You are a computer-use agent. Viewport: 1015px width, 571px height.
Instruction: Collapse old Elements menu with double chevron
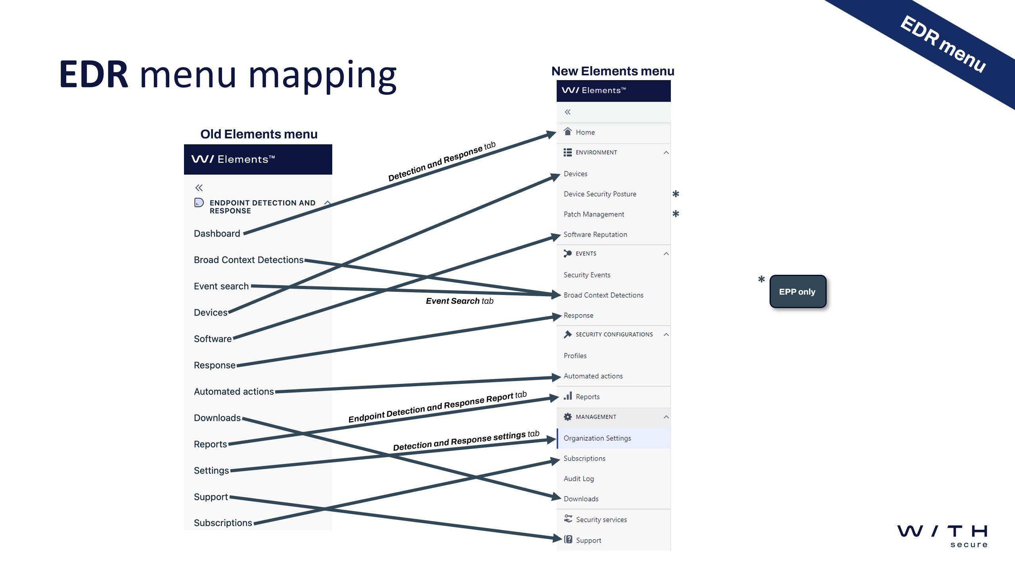click(x=199, y=188)
